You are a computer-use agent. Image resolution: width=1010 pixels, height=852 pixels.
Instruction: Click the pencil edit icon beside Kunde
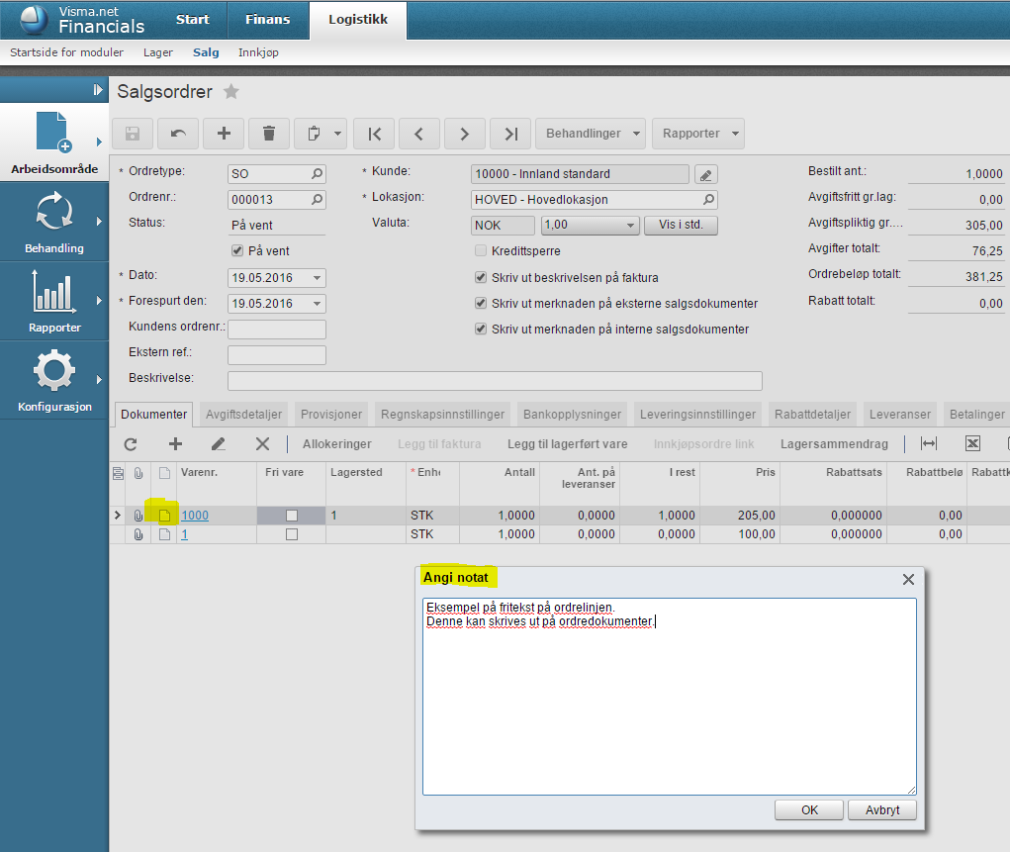[705, 174]
